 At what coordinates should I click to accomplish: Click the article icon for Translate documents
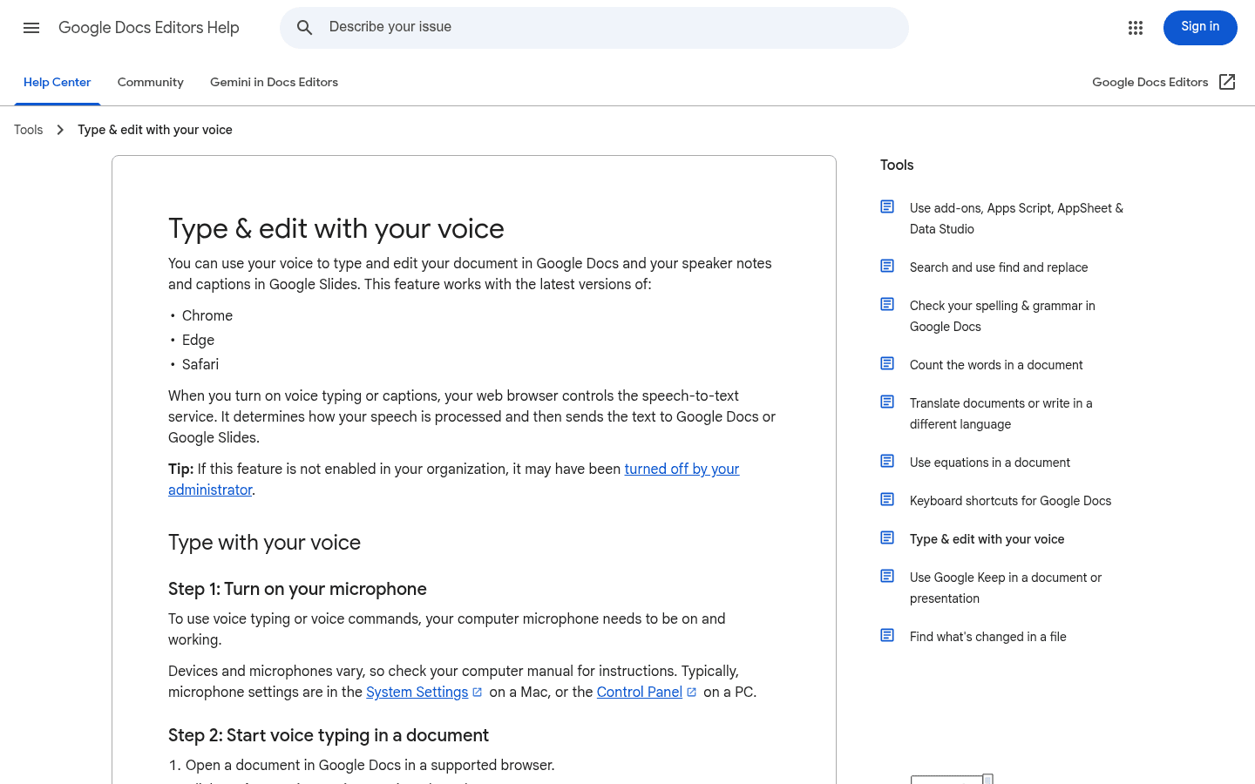coord(887,402)
